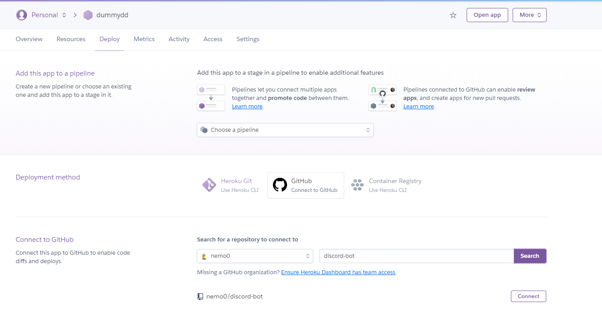View the Activity tab

179,39
